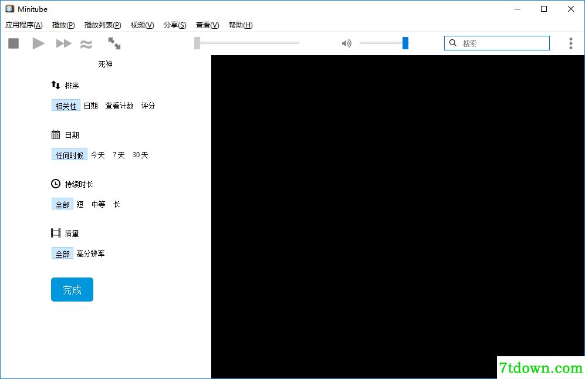Click the magnifier icon in search box
Image resolution: width=585 pixels, height=379 pixels.
[453, 43]
